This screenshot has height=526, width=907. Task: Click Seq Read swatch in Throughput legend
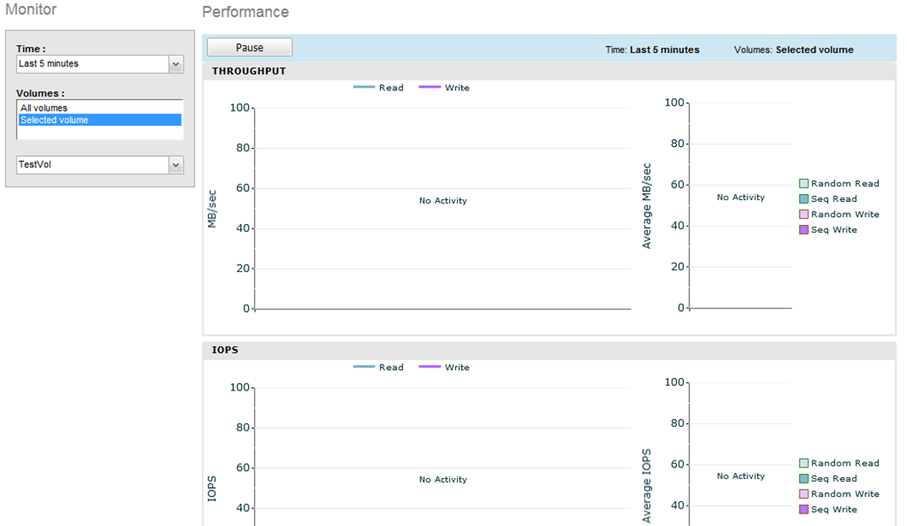pyautogui.click(x=803, y=199)
